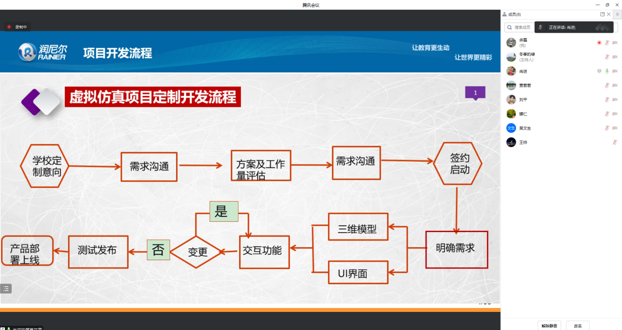622x330 pixels.
Task: Click the 录制中 recording indicator
Action: [17, 27]
